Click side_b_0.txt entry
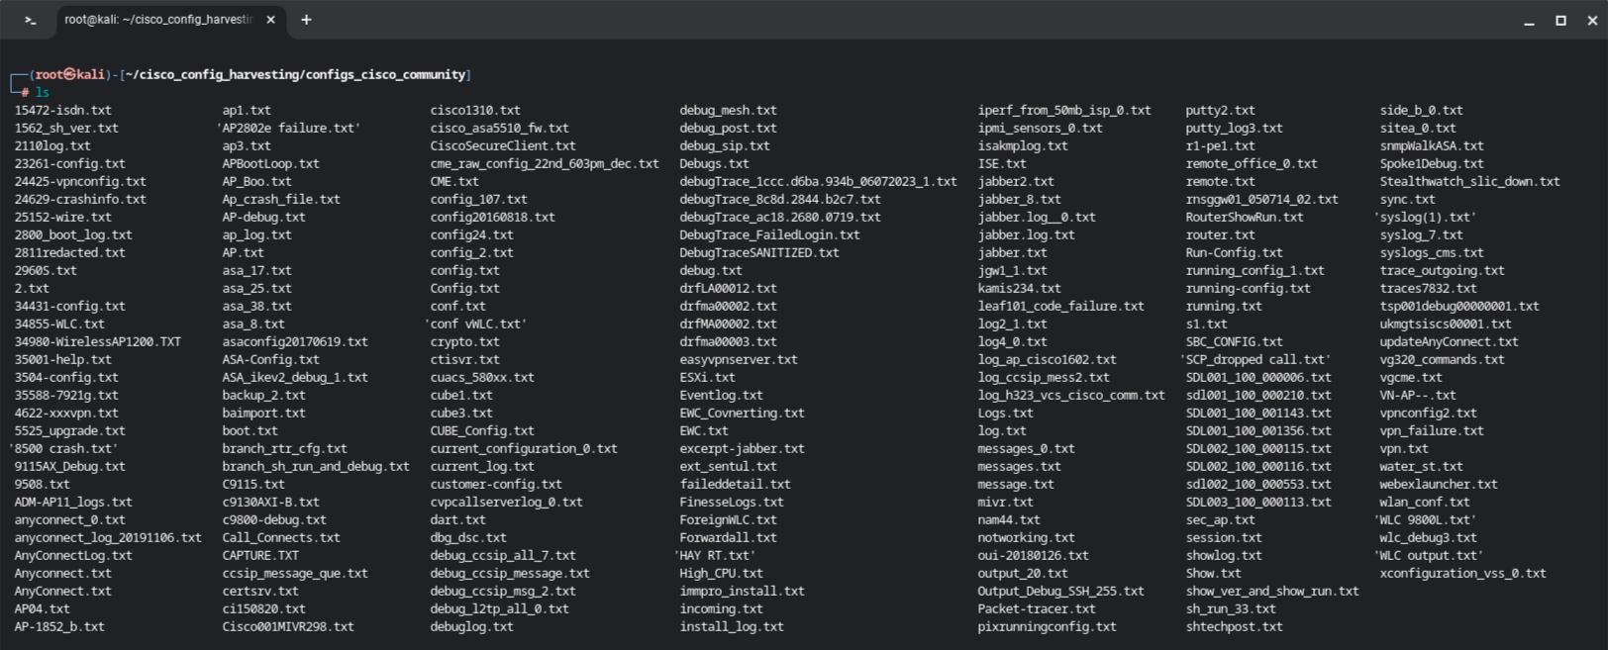This screenshot has width=1608, height=650. click(x=1422, y=111)
